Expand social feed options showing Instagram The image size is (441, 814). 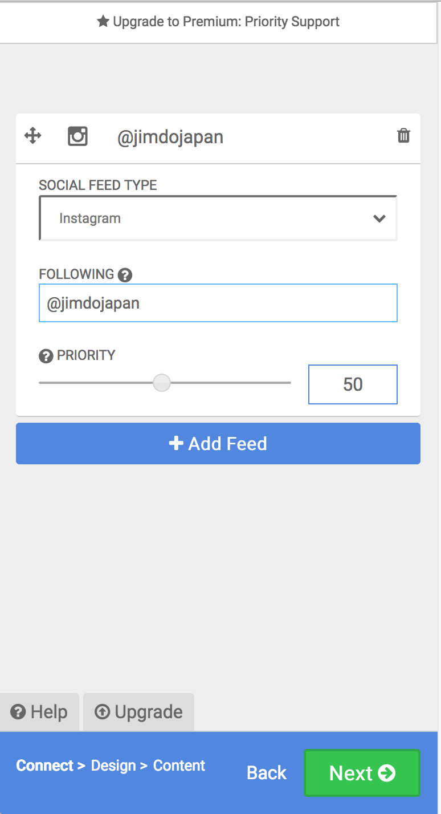218,218
